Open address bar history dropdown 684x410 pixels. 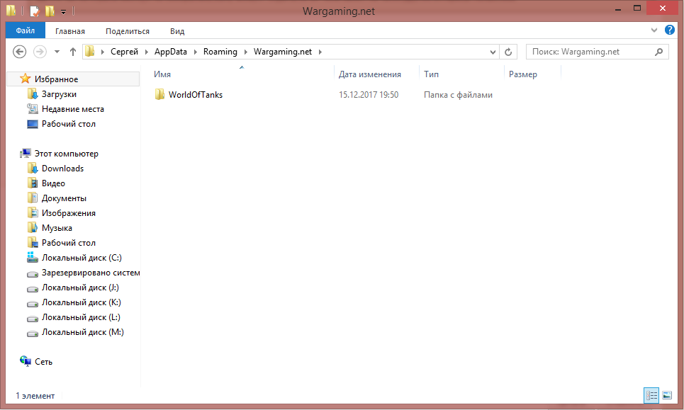493,52
